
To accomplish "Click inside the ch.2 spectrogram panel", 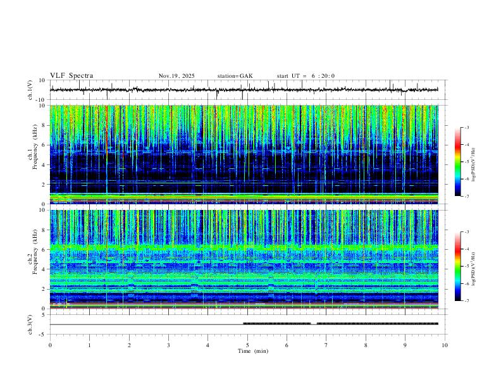I will point(244,259).
